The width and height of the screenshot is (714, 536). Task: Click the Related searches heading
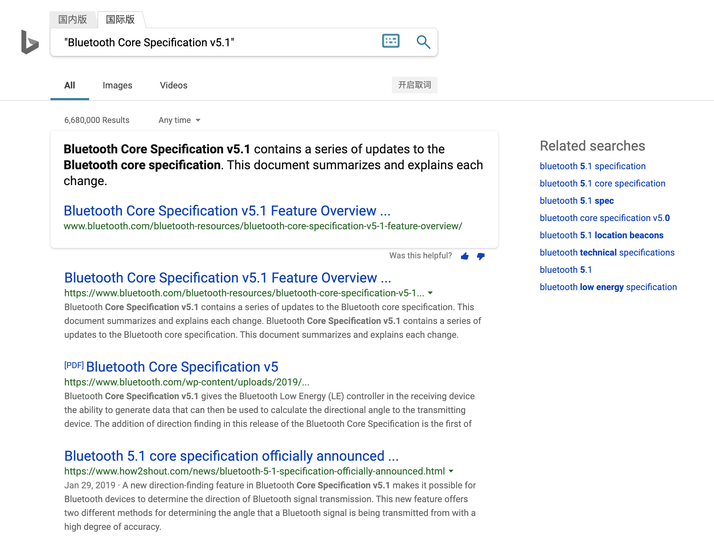tap(592, 146)
